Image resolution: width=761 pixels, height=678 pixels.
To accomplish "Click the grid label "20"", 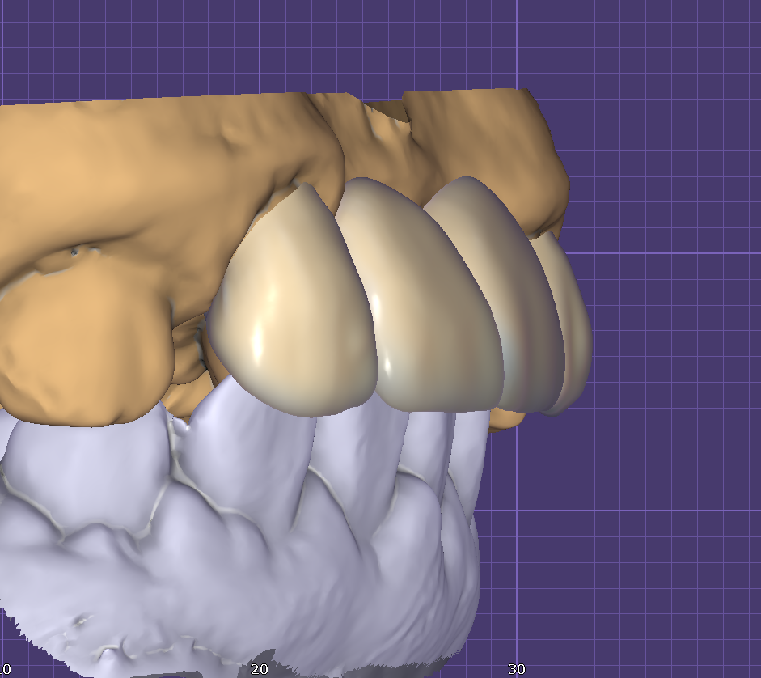I will point(259,669).
